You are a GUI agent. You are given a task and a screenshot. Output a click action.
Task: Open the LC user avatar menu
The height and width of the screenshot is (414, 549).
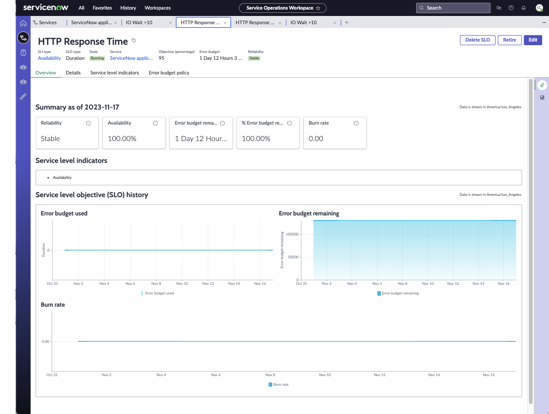pyautogui.click(x=539, y=8)
